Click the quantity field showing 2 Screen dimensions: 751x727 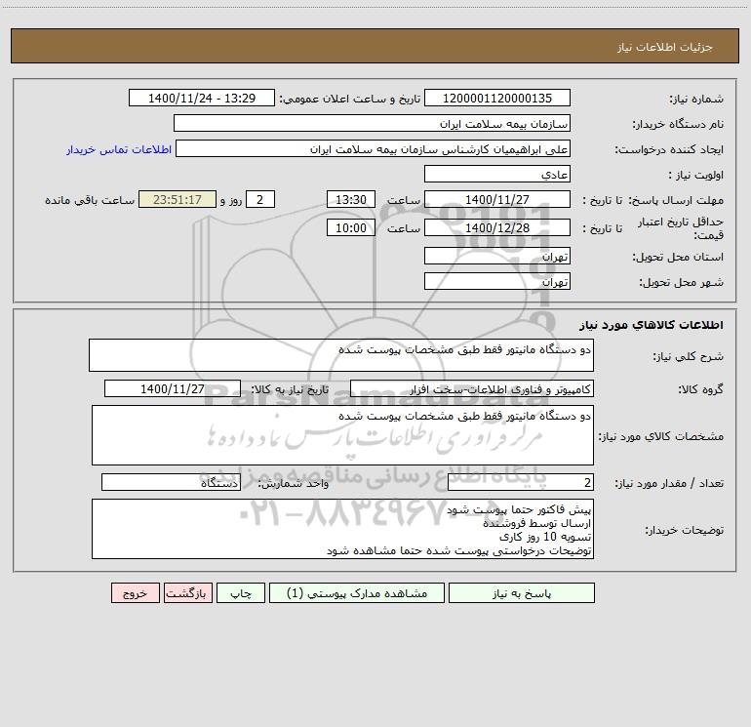click(521, 482)
